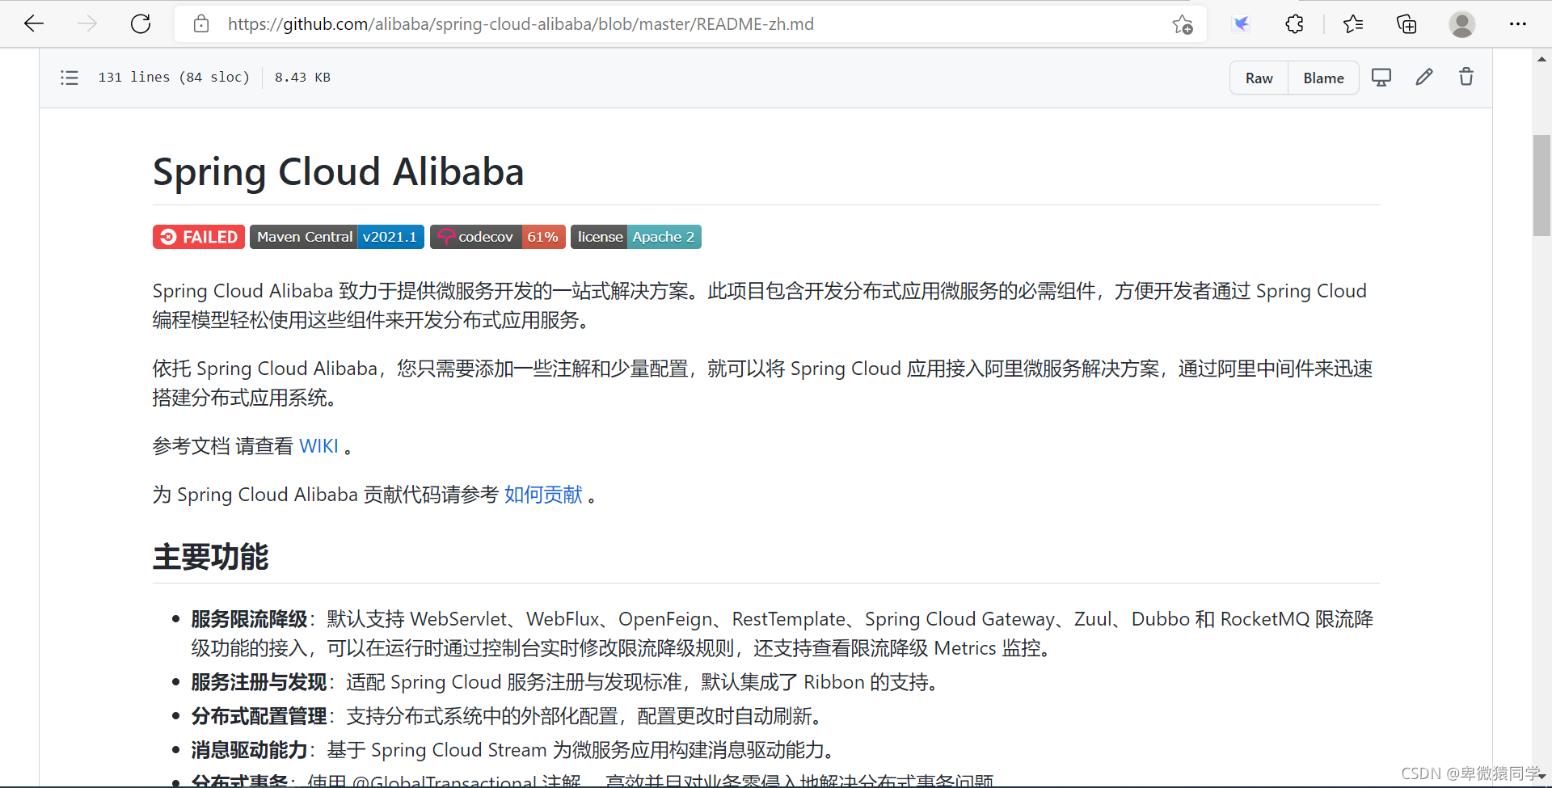This screenshot has width=1552, height=788.
Task: Click the 分布式配置管理 bullet text
Action: point(259,716)
